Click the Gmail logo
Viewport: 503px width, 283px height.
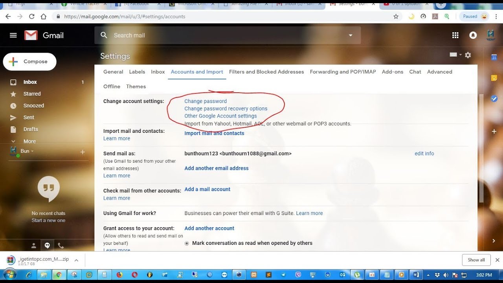(44, 35)
